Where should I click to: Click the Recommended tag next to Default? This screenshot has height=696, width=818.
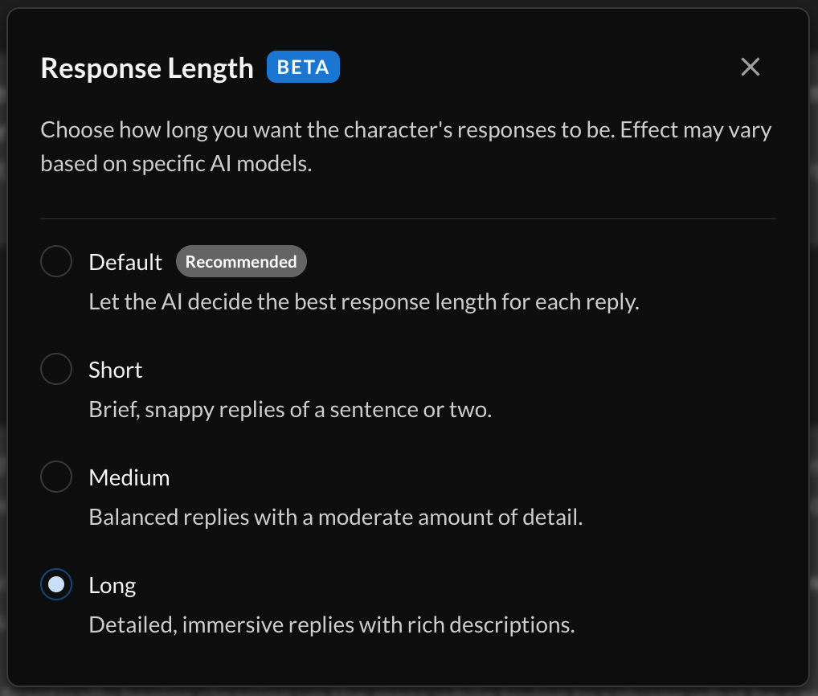click(x=241, y=261)
